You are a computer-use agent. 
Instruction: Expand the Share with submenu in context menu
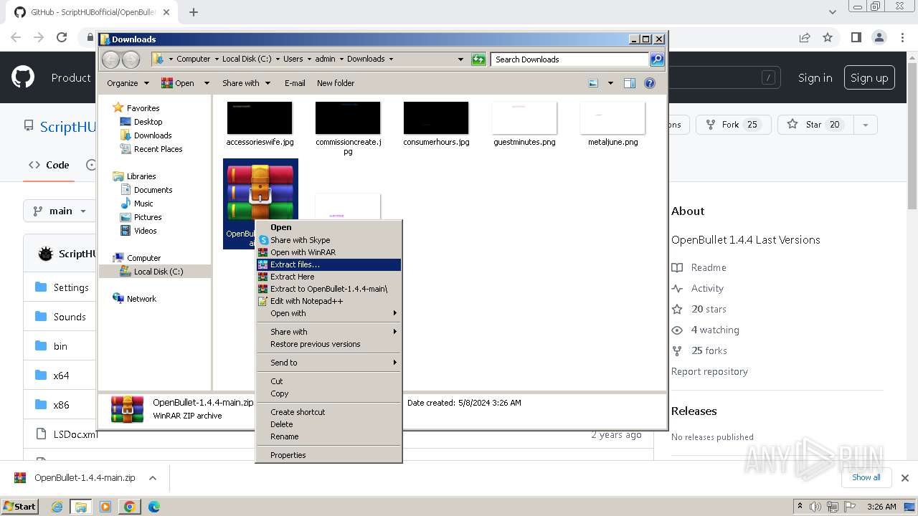coord(328,332)
